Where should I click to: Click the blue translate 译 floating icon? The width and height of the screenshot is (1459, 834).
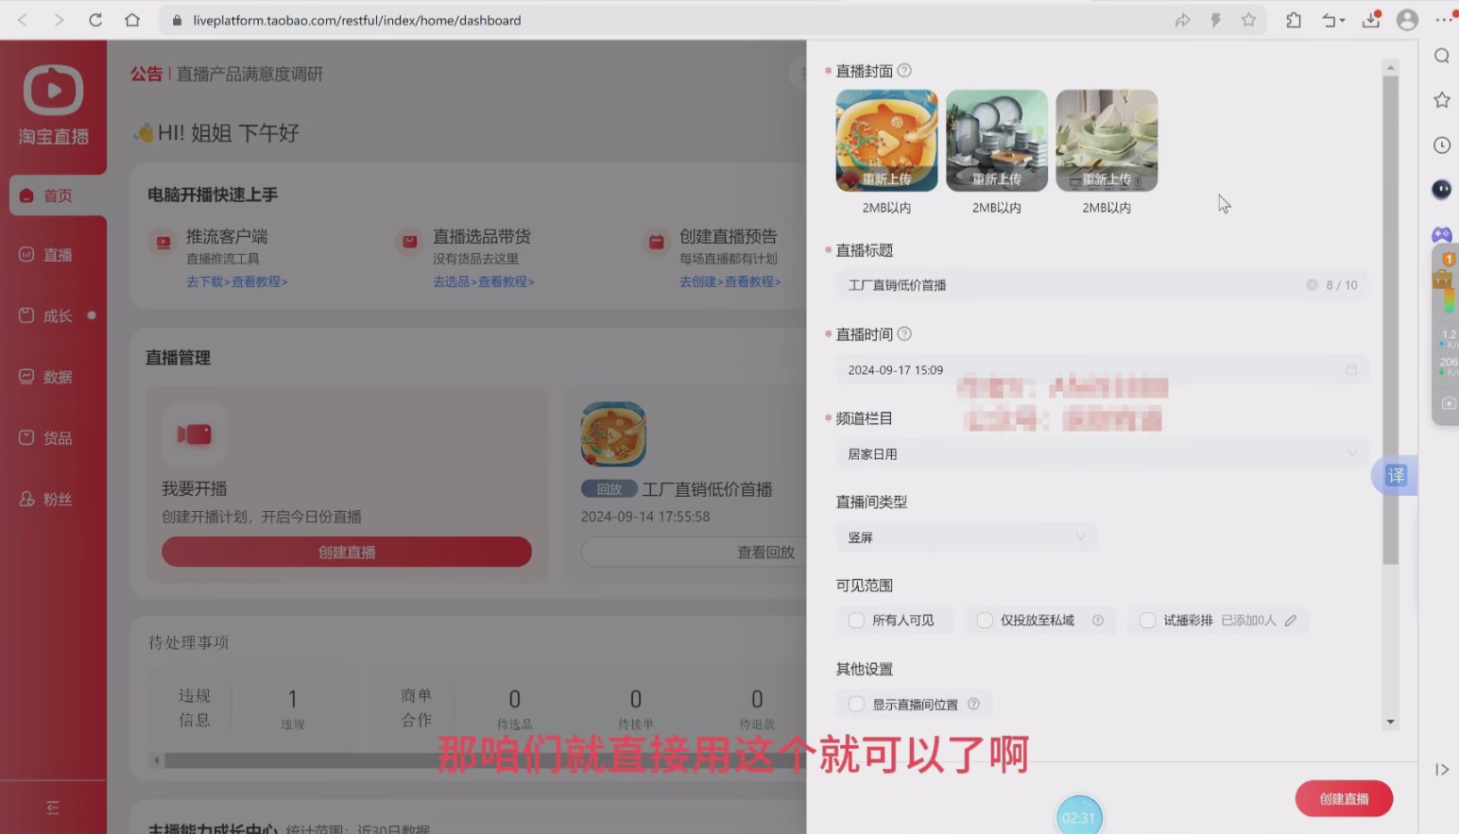click(x=1396, y=475)
